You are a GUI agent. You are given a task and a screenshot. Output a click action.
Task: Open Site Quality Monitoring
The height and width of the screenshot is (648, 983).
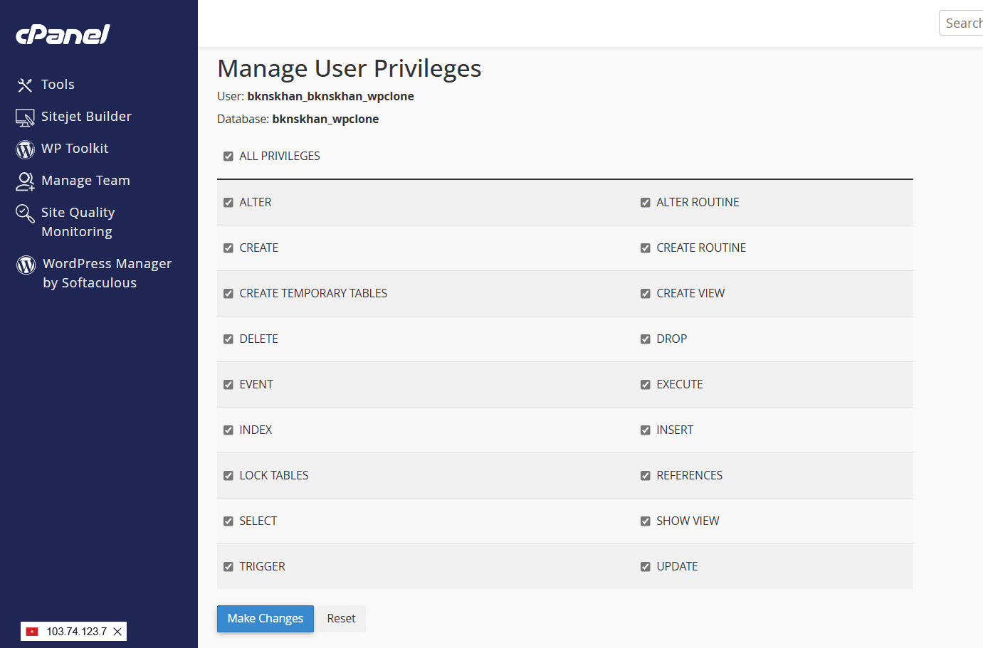tap(78, 222)
